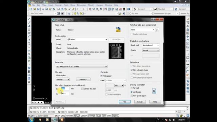Image resolution: width=217 pixels, height=122 pixels.
Task: Switch to the Model layout tab
Action: tap(47, 102)
